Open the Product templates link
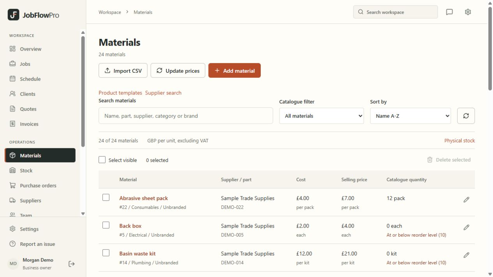 point(120,93)
